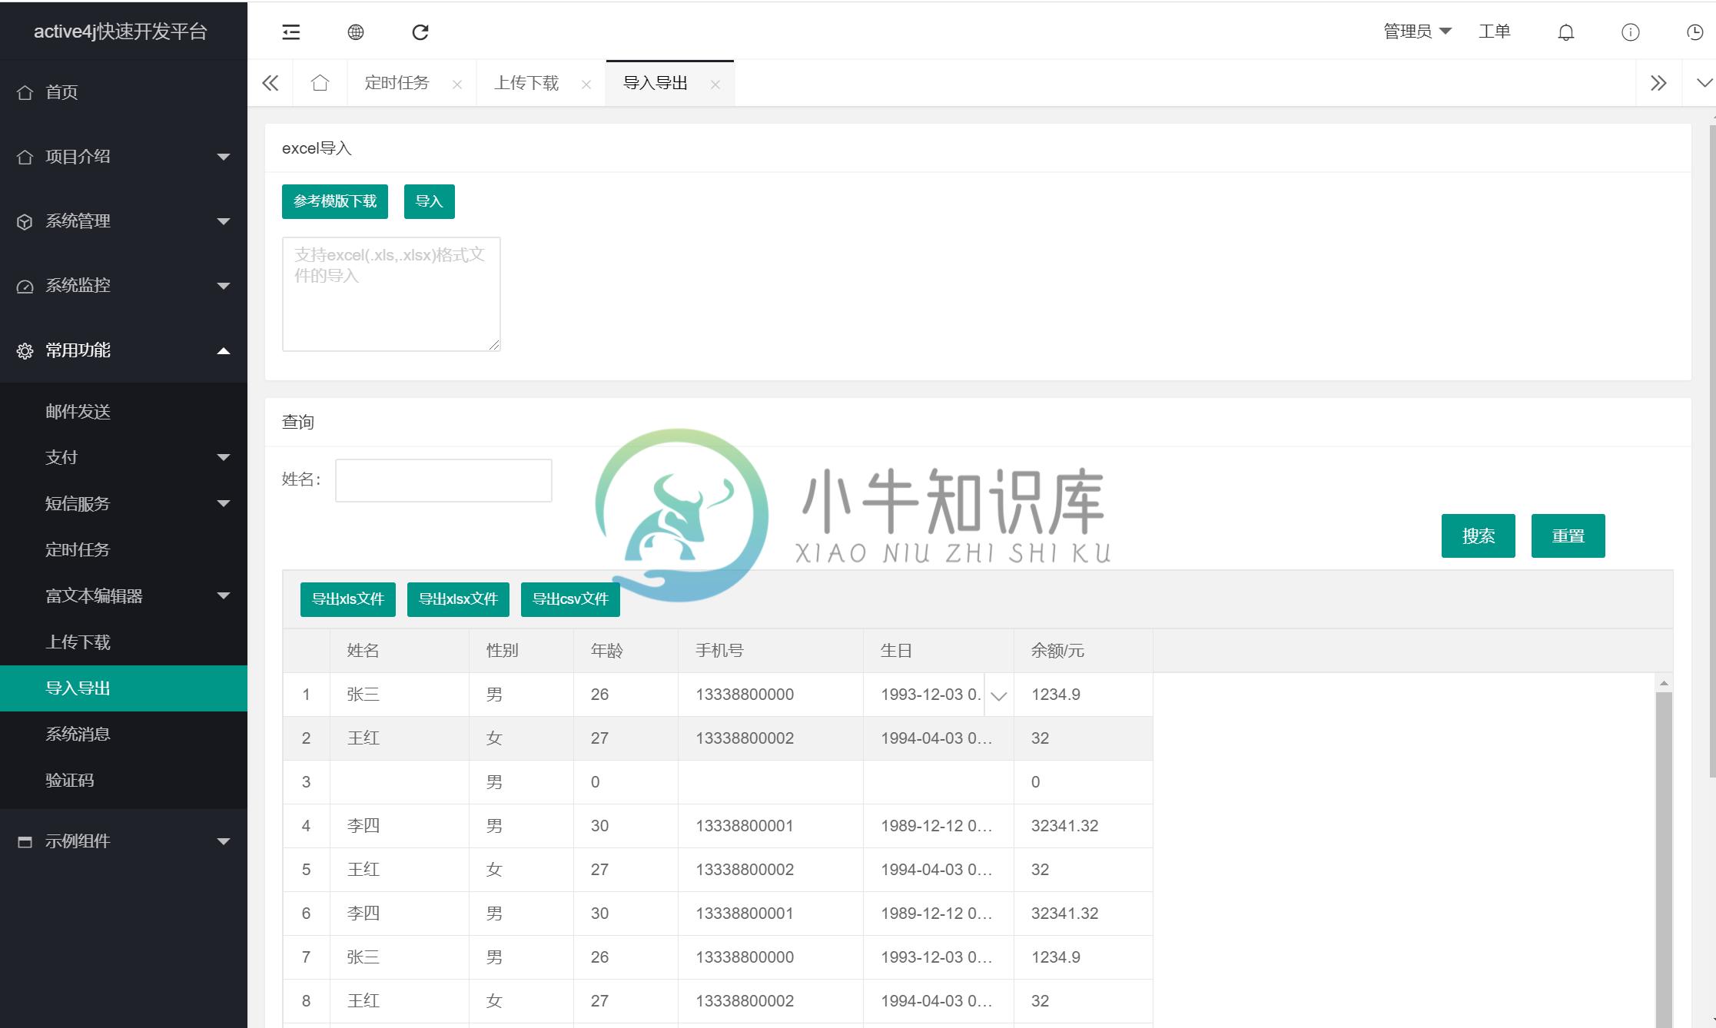Close the 定时任务 tab
Viewport: 1716px width, 1028px height.
pyautogui.click(x=457, y=85)
